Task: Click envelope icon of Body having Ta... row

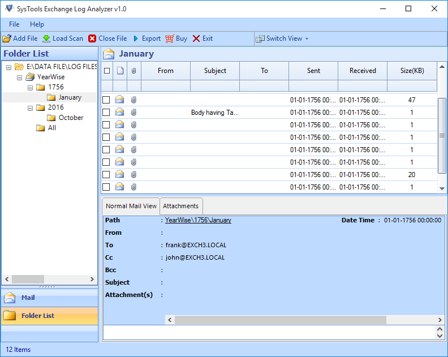Action: [x=119, y=112]
